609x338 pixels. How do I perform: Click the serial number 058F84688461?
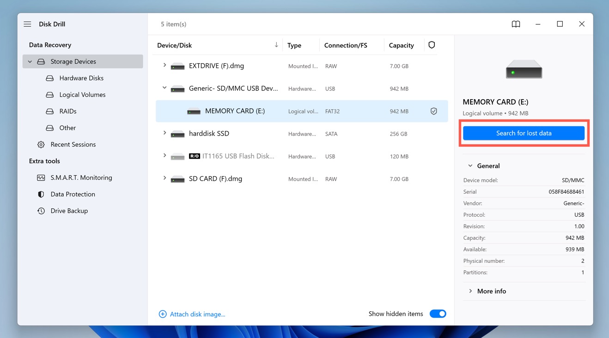[x=566, y=192]
